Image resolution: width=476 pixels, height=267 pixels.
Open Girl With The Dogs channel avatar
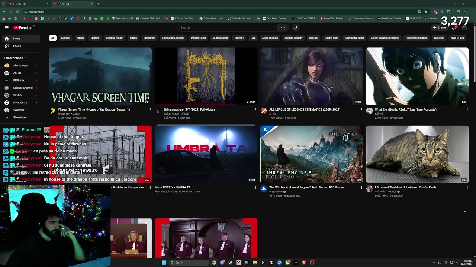click(369, 188)
